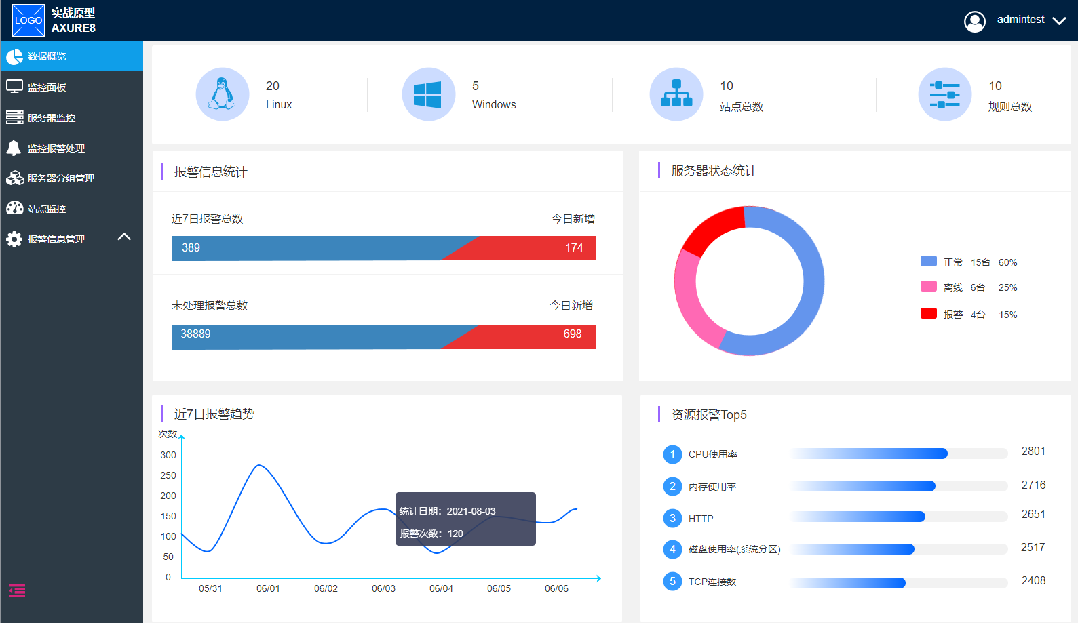The image size is (1078, 623).
Task: Click the sliders 规则总数 icon
Action: pyautogui.click(x=945, y=94)
